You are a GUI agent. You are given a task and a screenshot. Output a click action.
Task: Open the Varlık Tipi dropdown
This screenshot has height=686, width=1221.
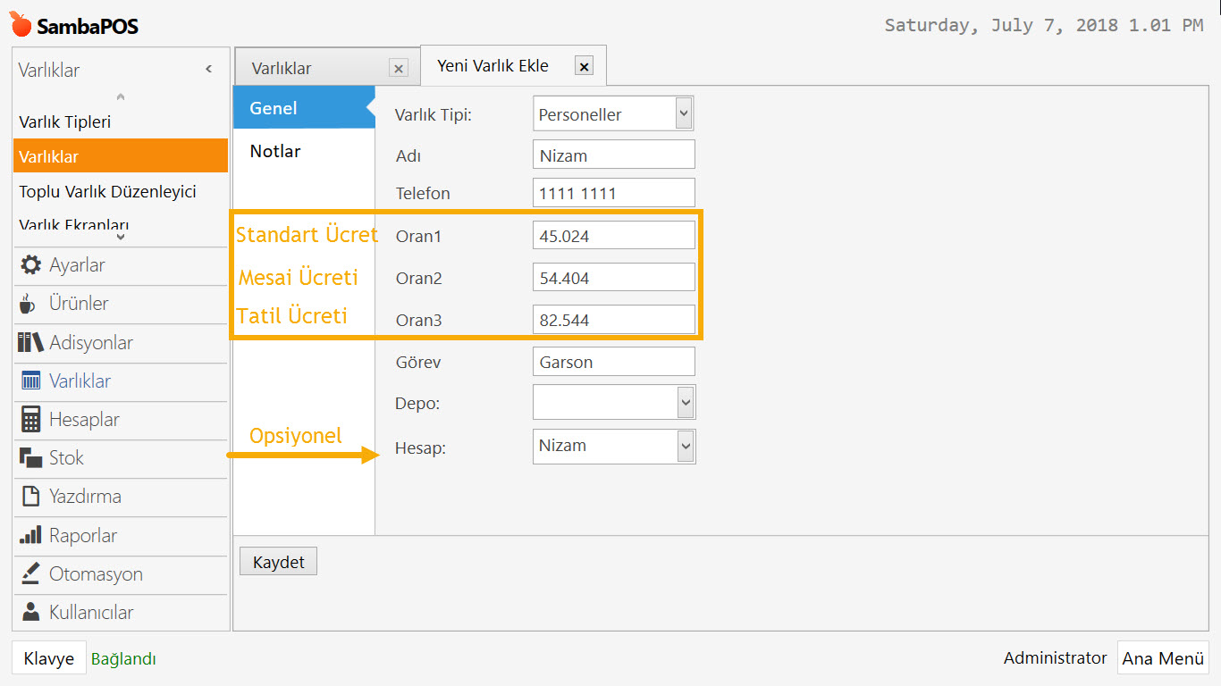point(683,113)
